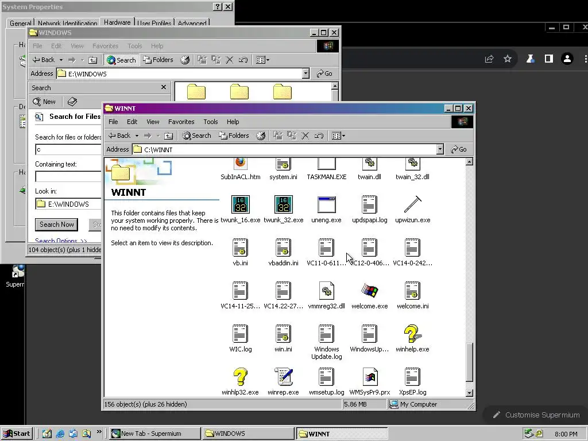This screenshot has width=588, height=441.
Task: Click Go button in WINNT address bar
Action: pyautogui.click(x=459, y=150)
